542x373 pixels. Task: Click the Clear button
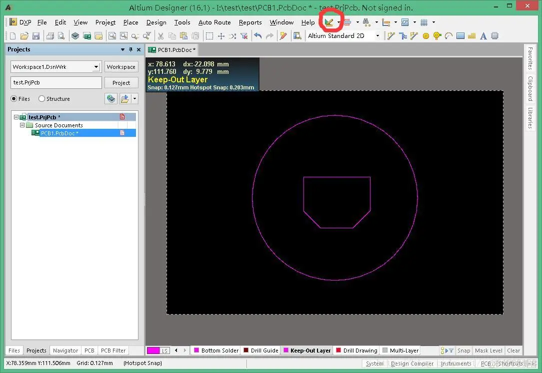point(513,351)
